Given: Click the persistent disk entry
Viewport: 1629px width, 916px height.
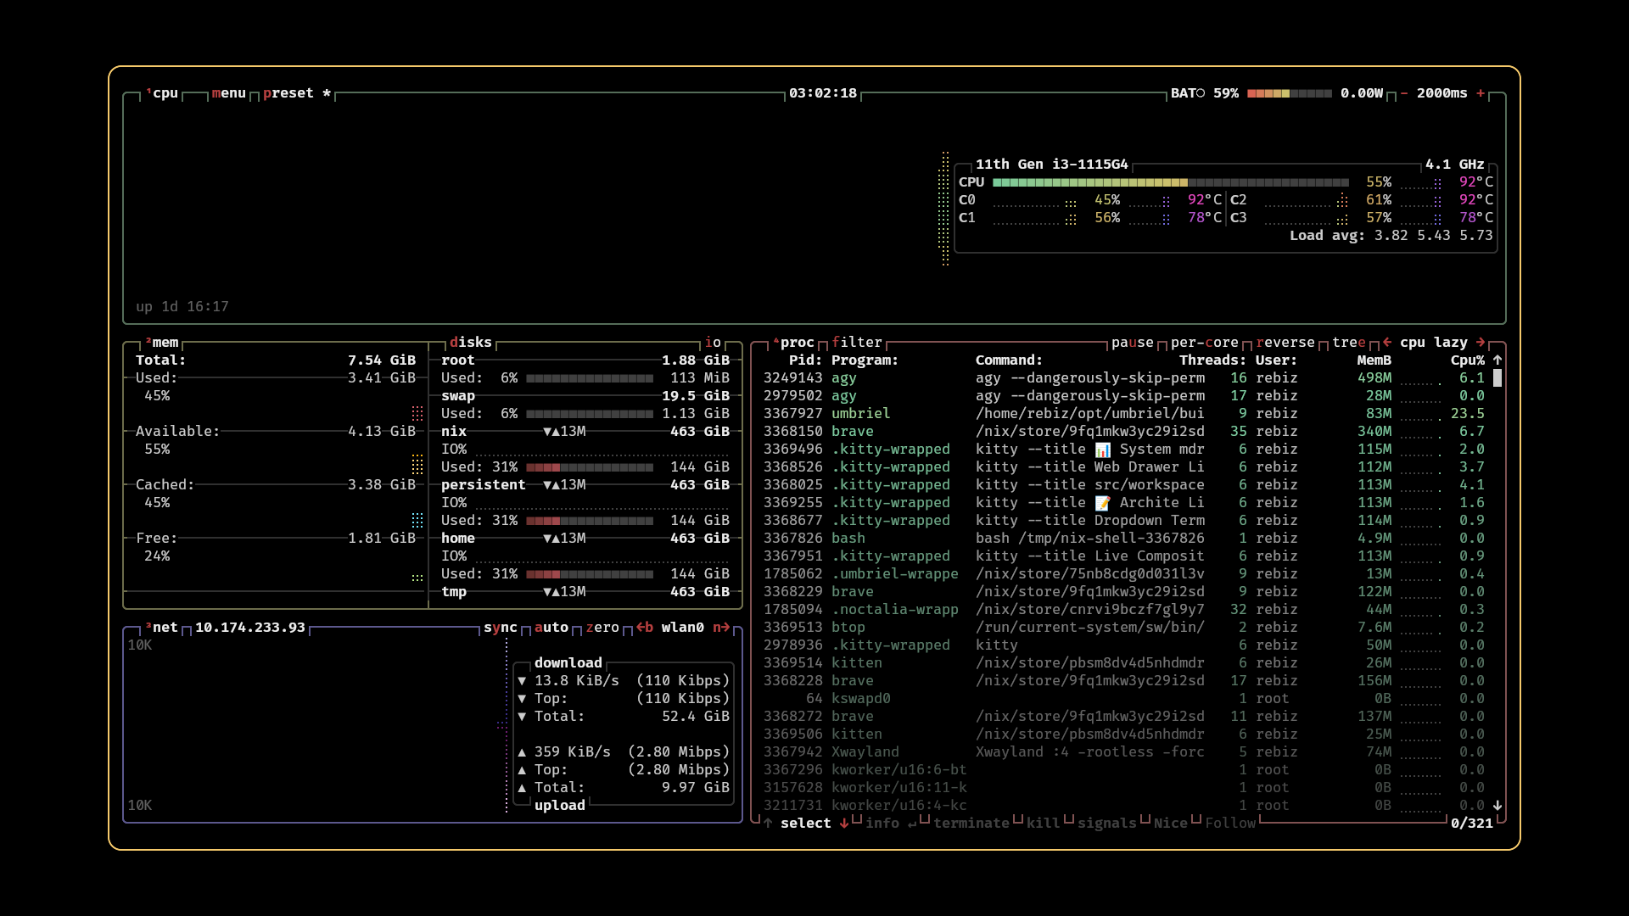Looking at the screenshot, I should pyautogui.click(x=585, y=485).
